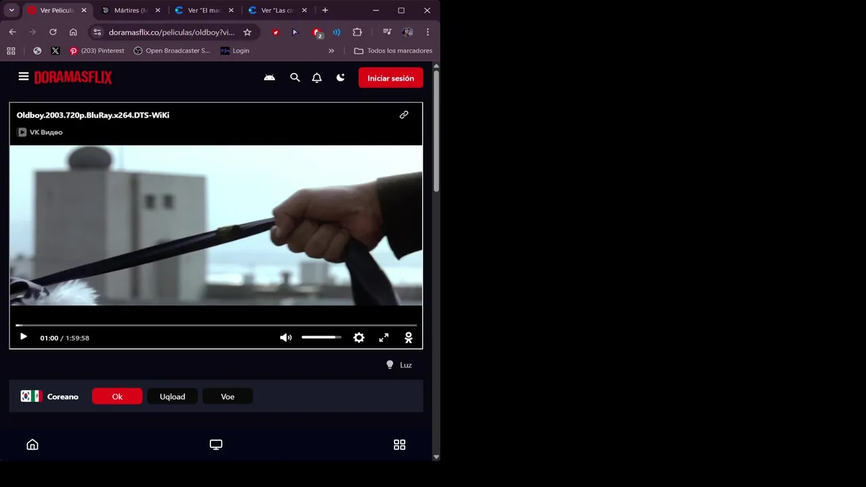This screenshot has height=487, width=866.
Task: Click the Coreano language flag
Action: 31,396
